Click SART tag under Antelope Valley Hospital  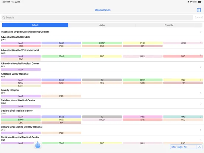pyautogui.click(x=21, y=86)
